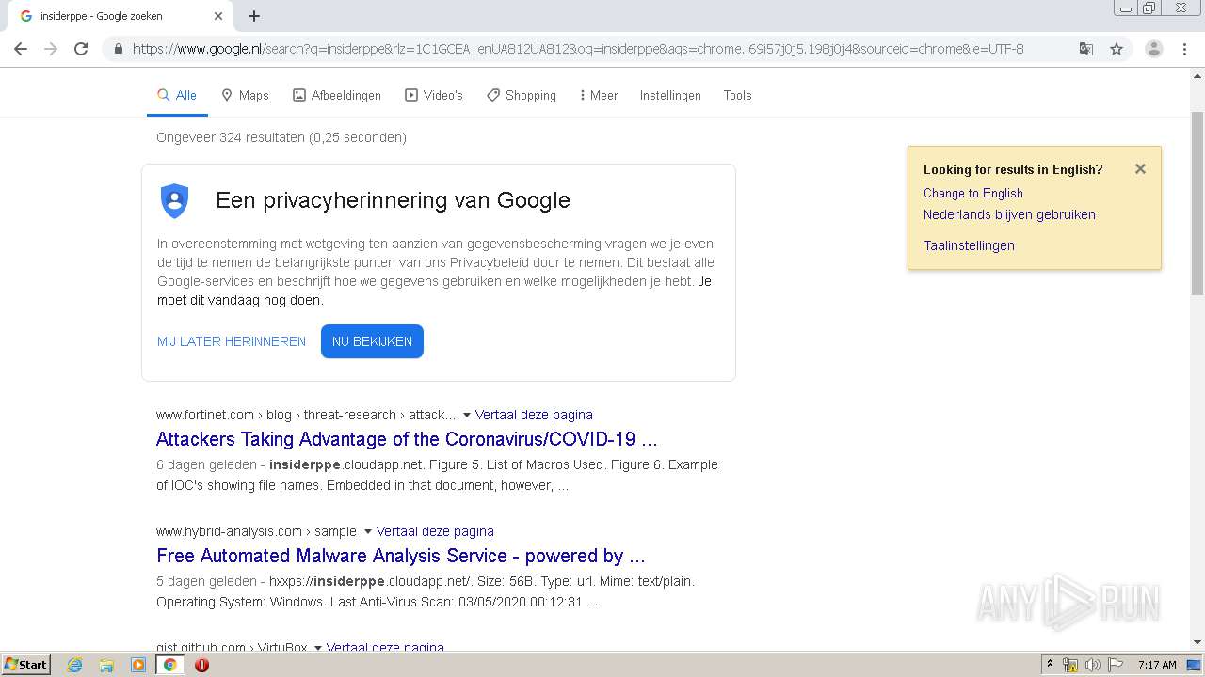
Task: Click the Ongeveer 324 resultaten text
Action: point(281,137)
